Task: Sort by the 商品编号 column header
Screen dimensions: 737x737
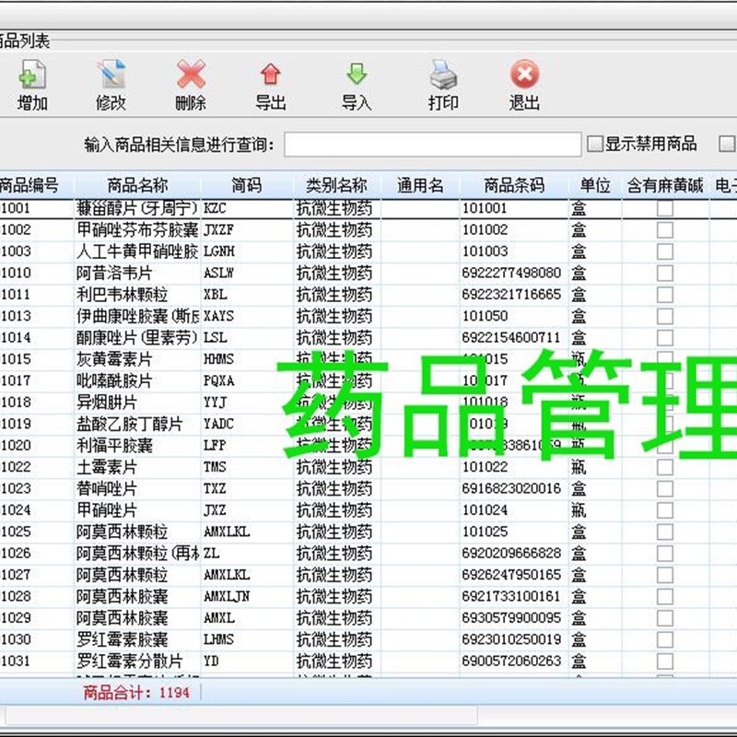Action: click(30, 183)
